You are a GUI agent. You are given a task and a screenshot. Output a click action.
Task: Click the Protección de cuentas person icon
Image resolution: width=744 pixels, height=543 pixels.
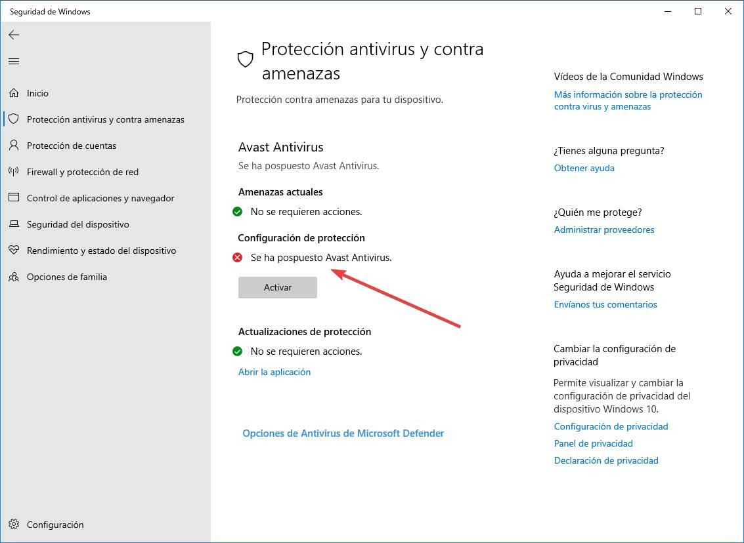(14, 146)
